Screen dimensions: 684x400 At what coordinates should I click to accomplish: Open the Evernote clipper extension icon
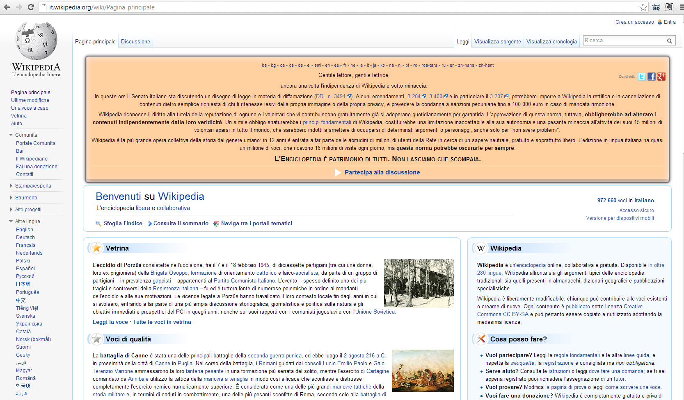(669, 7)
